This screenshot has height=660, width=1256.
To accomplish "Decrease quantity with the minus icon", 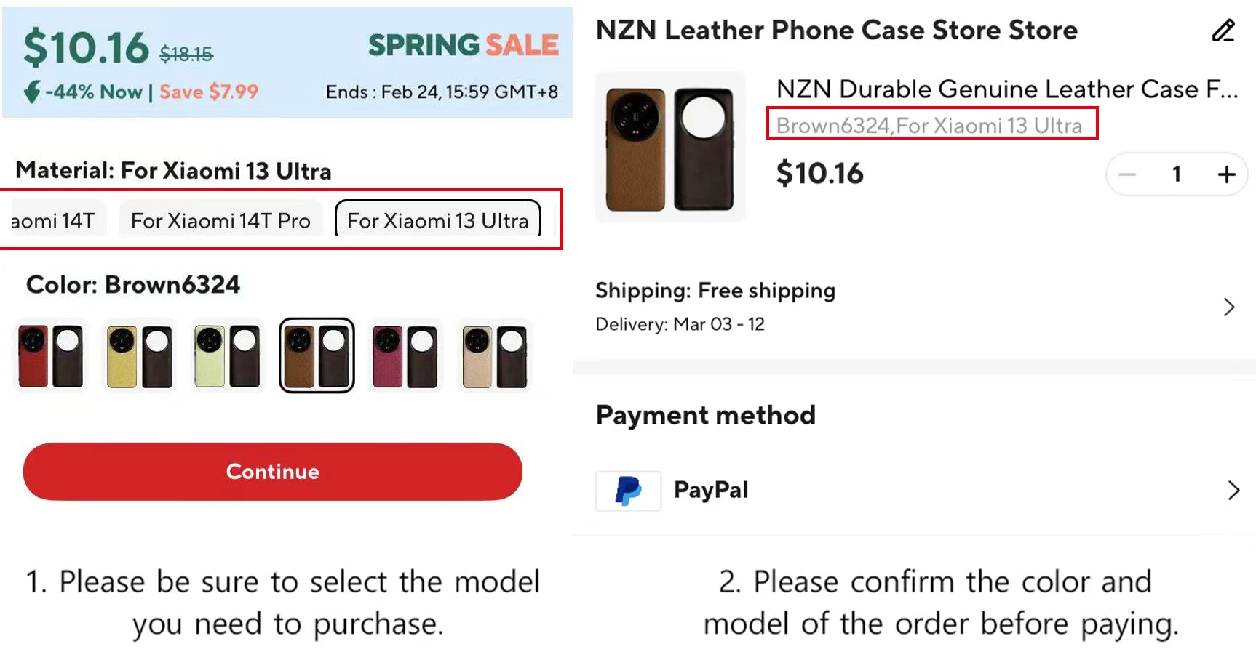I will click(1126, 174).
